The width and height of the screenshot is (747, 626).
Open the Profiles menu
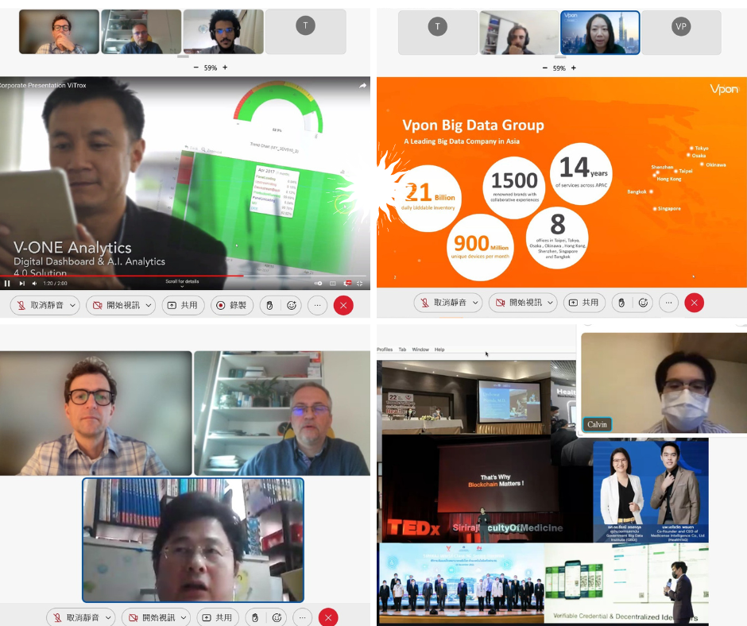coord(385,350)
